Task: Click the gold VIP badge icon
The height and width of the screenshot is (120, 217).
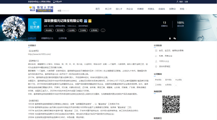Action: click(90, 21)
